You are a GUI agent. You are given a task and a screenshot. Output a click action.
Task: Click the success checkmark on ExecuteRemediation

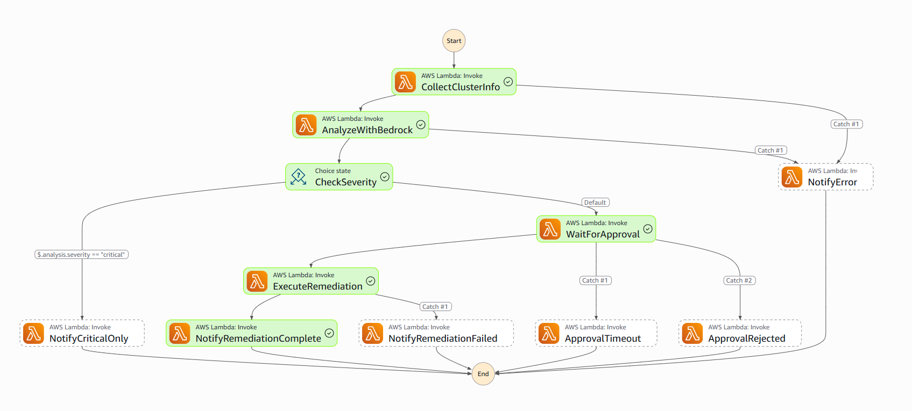pyautogui.click(x=370, y=281)
